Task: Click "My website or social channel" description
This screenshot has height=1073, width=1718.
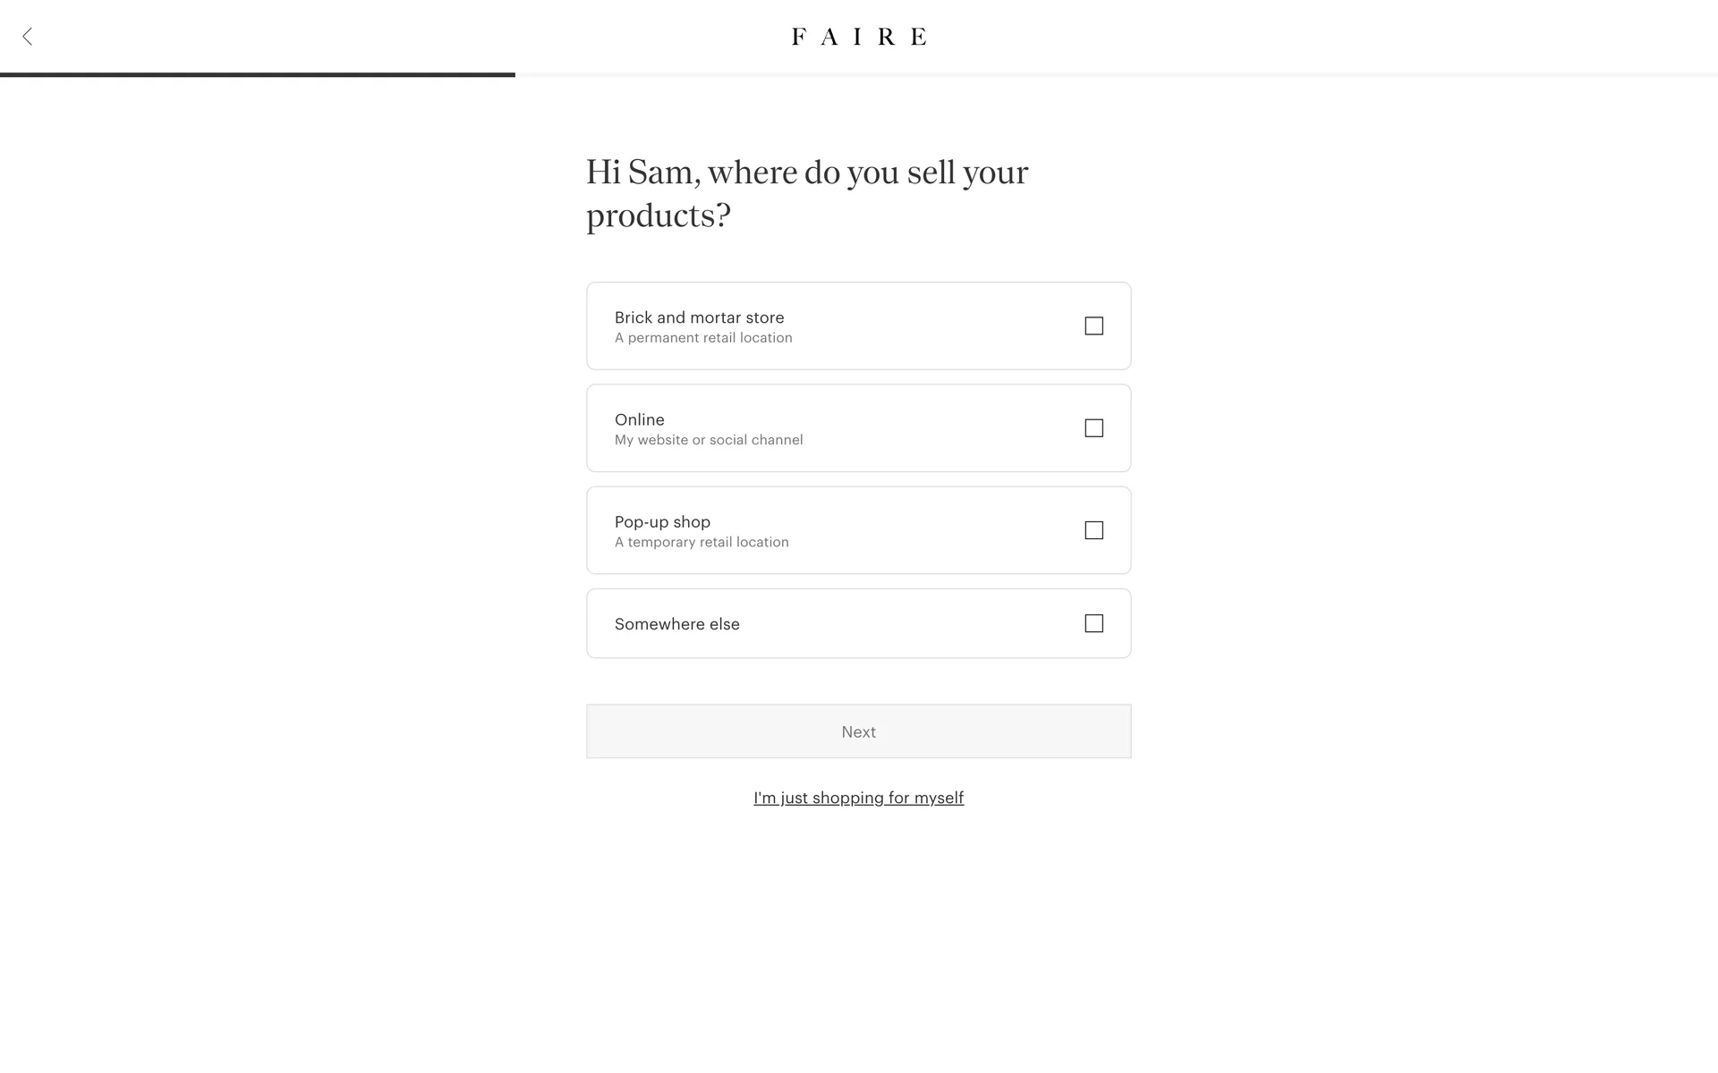Action: click(x=709, y=440)
